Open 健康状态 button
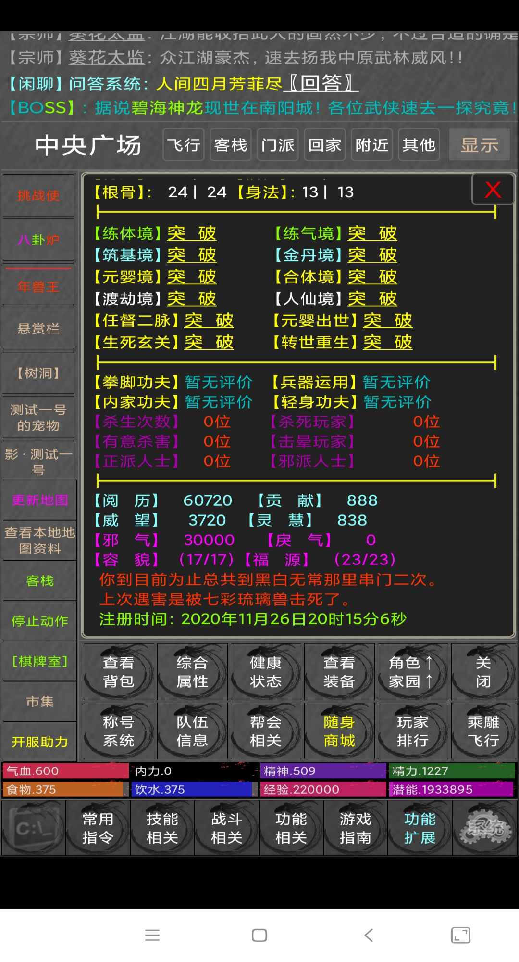The height and width of the screenshot is (962, 519). (x=266, y=672)
